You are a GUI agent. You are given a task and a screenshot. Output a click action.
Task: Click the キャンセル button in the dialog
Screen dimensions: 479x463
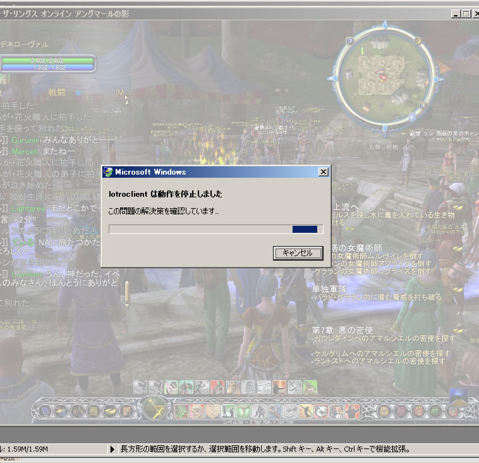[x=298, y=253]
